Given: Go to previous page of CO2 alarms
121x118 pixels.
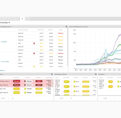Looking at the screenshot, I should (9, 98).
